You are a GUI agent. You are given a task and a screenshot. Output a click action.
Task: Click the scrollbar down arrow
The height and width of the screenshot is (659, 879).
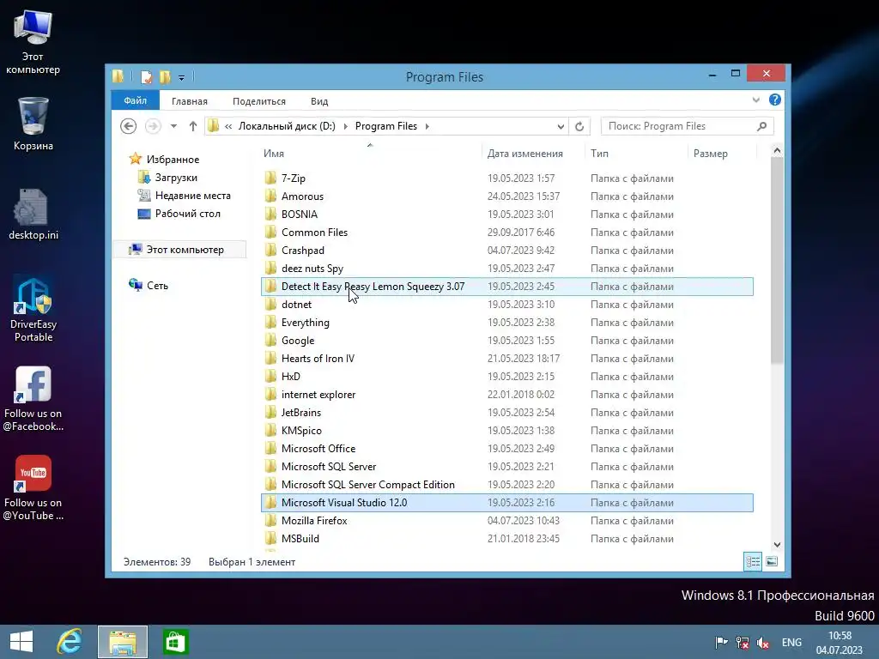coord(777,544)
